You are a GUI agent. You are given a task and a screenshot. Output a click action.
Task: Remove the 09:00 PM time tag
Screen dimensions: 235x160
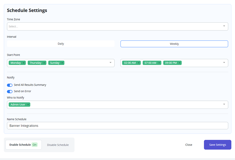(180, 63)
